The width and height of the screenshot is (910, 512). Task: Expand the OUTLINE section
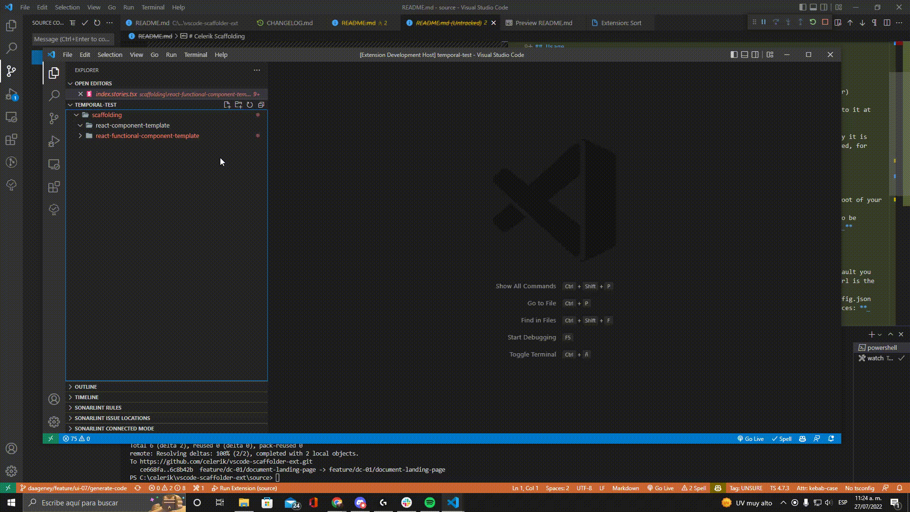85,387
